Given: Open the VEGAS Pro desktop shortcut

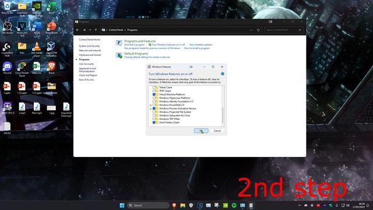Looking at the screenshot, I should 22,29.
